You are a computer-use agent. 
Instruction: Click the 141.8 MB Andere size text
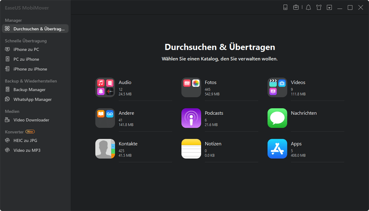[126, 125]
